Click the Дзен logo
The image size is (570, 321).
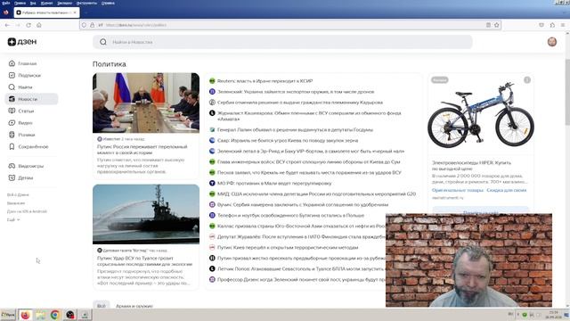(22, 42)
